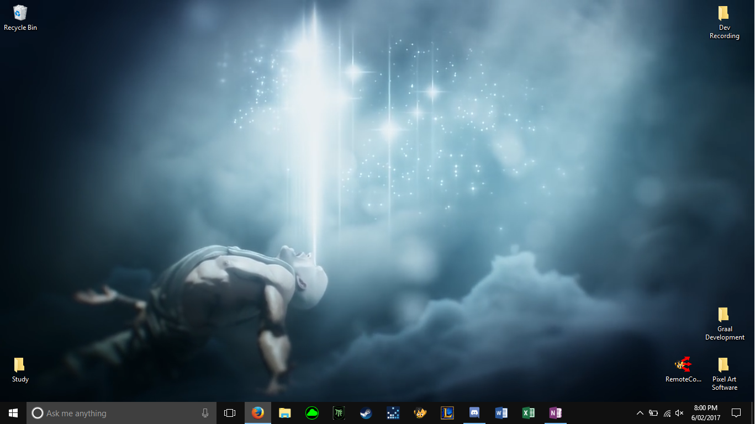
Task: Click the League of Legends taskbar icon
Action: [x=447, y=413]
